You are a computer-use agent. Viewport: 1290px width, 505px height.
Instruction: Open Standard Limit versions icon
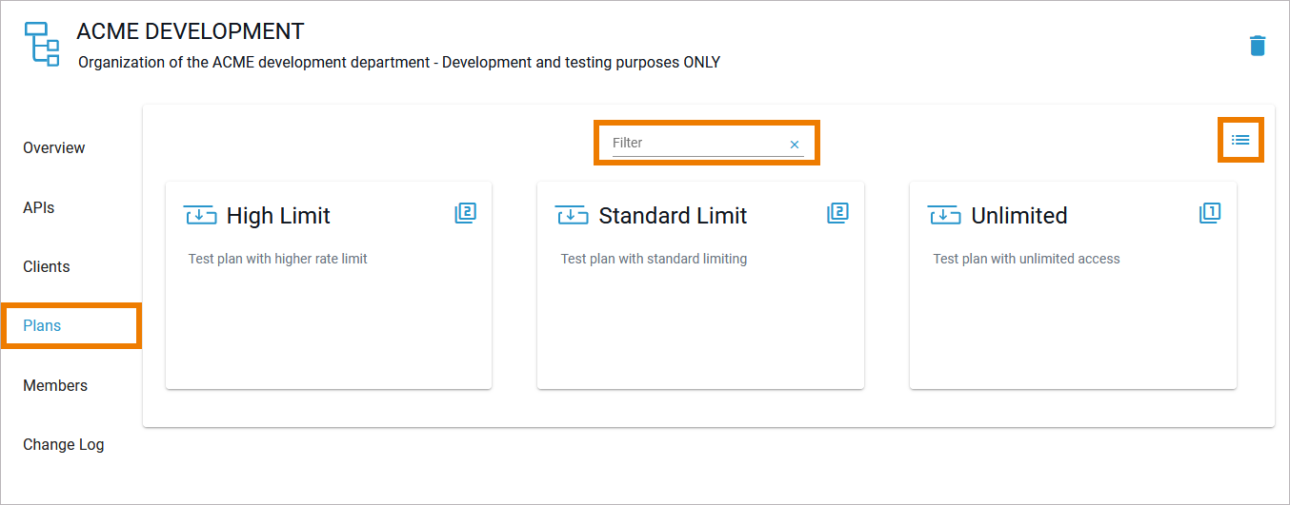pos(837,213)
